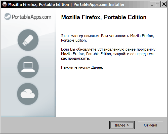
Task: Click the PortableApps.com logo text
Action: [31, 17]
